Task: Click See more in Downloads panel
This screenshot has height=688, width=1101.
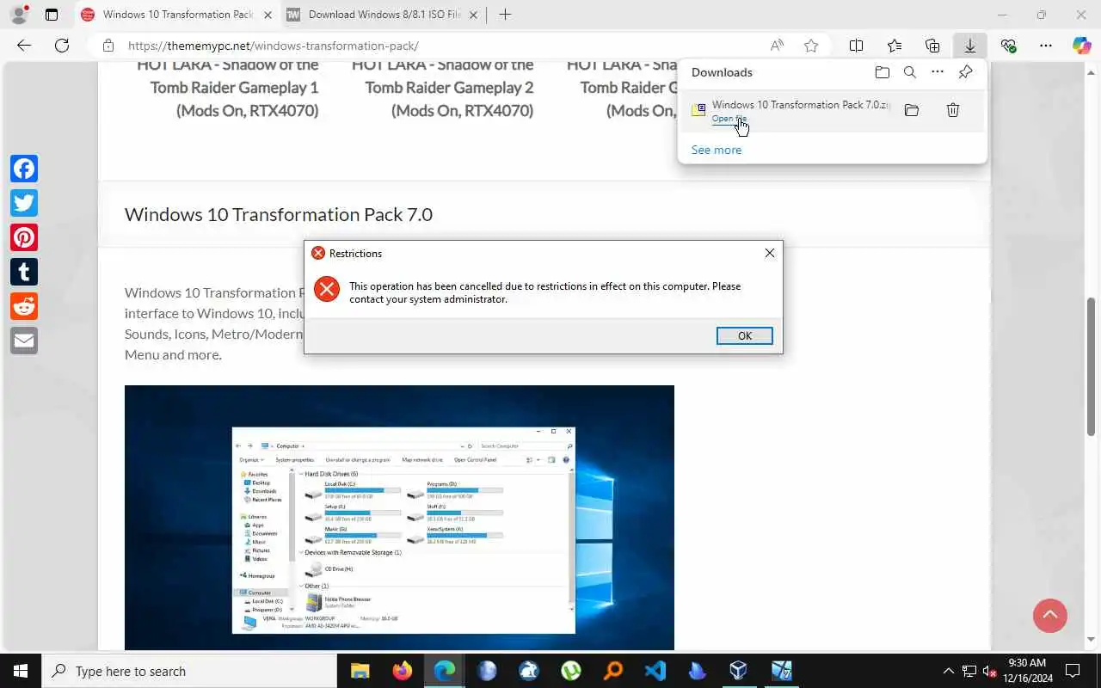Action: click(717, 150)
